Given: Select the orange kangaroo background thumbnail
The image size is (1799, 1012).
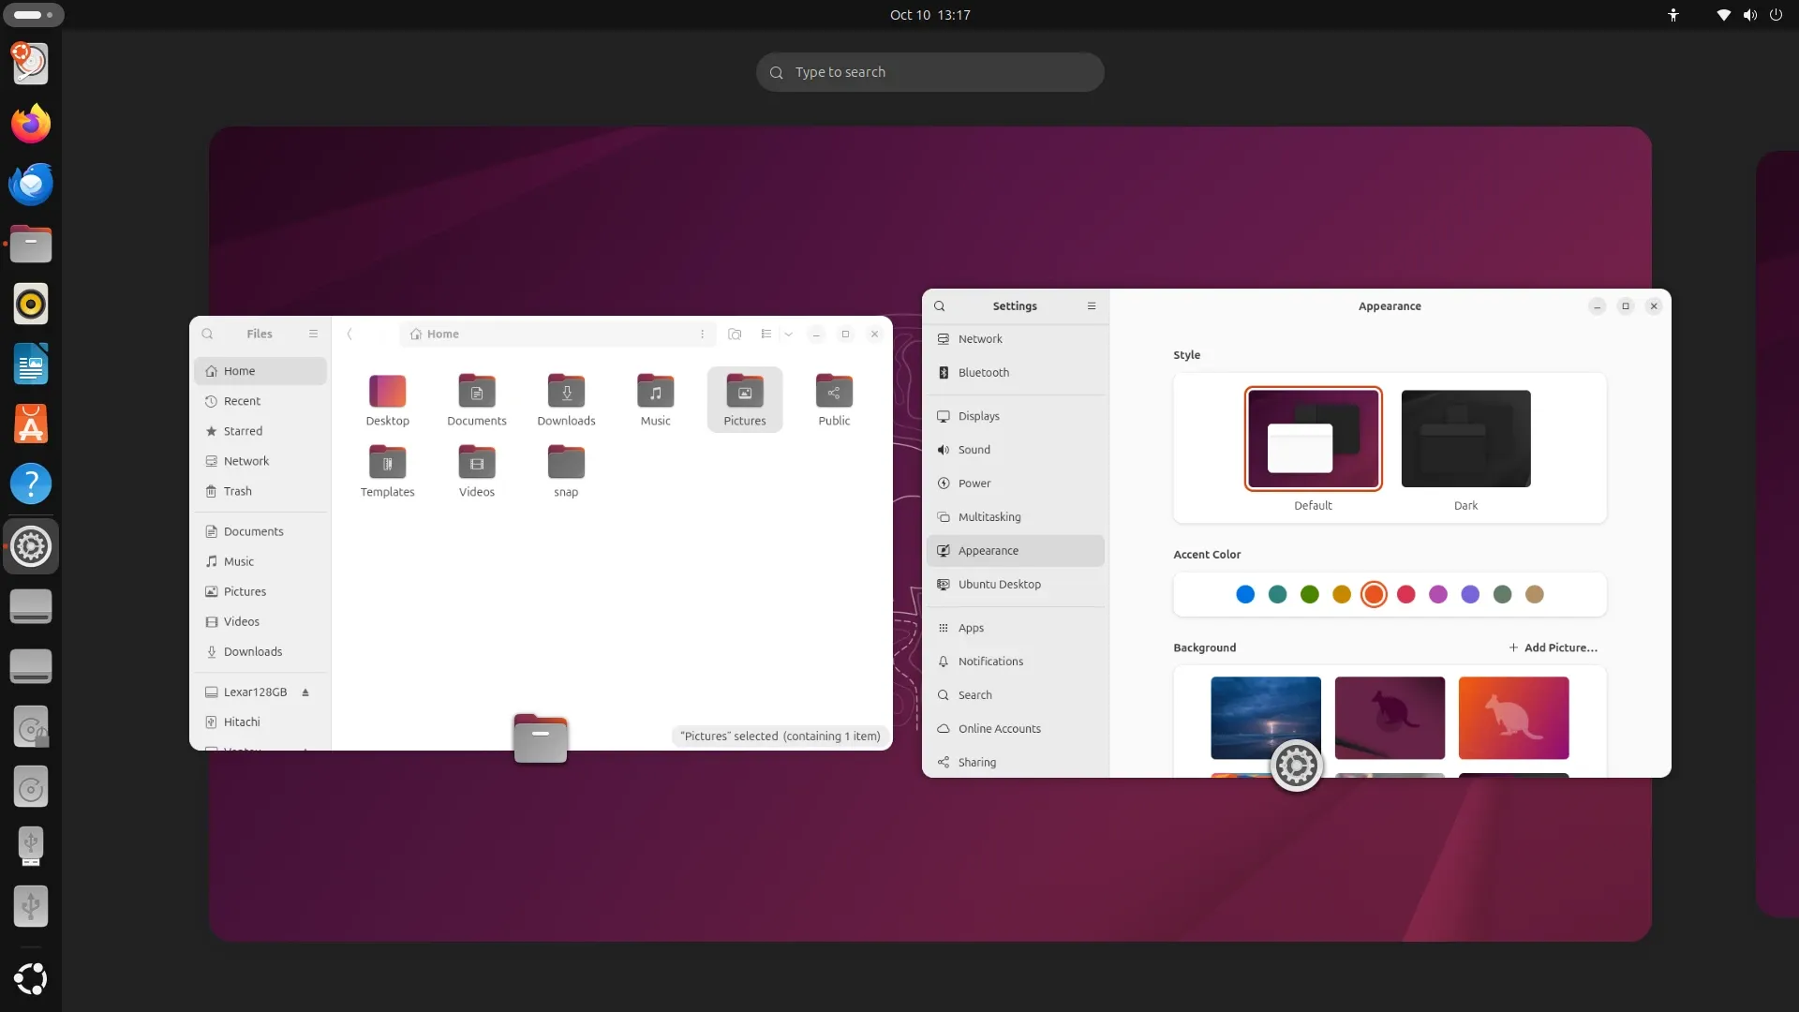Looking at the screenshot, I should (x=1513, y=718).
